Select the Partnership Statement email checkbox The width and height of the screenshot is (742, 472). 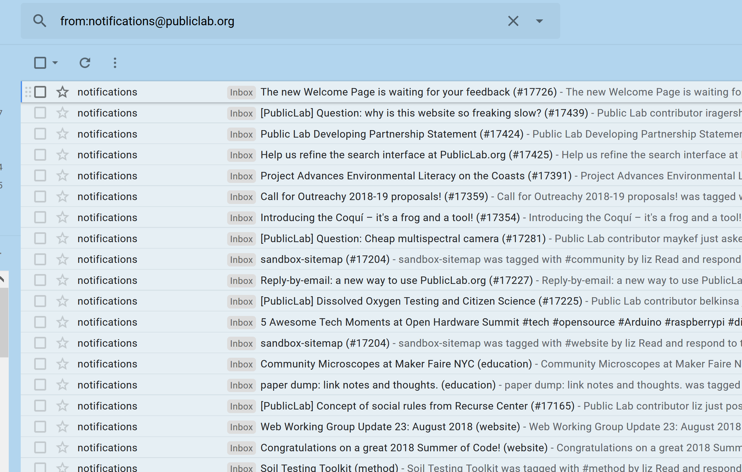coord(40,134)
